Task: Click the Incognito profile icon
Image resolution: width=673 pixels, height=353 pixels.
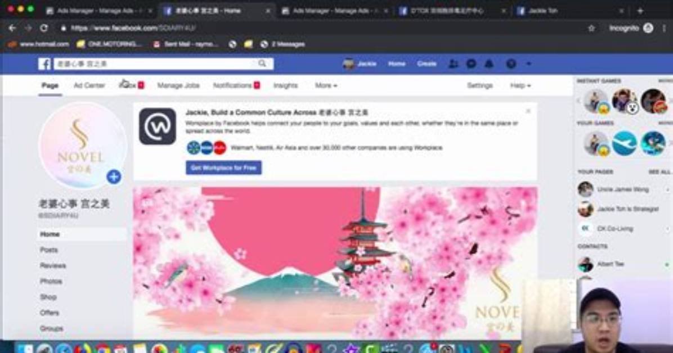Action: [648, 28]
